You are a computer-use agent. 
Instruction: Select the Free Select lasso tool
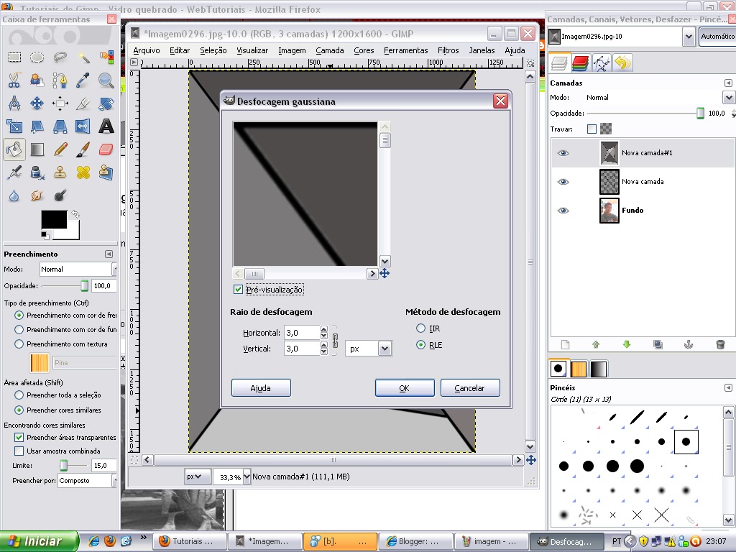pos(60,57)
